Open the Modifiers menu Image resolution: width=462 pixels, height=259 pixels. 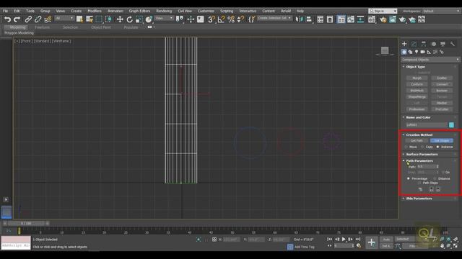(95, 11)
